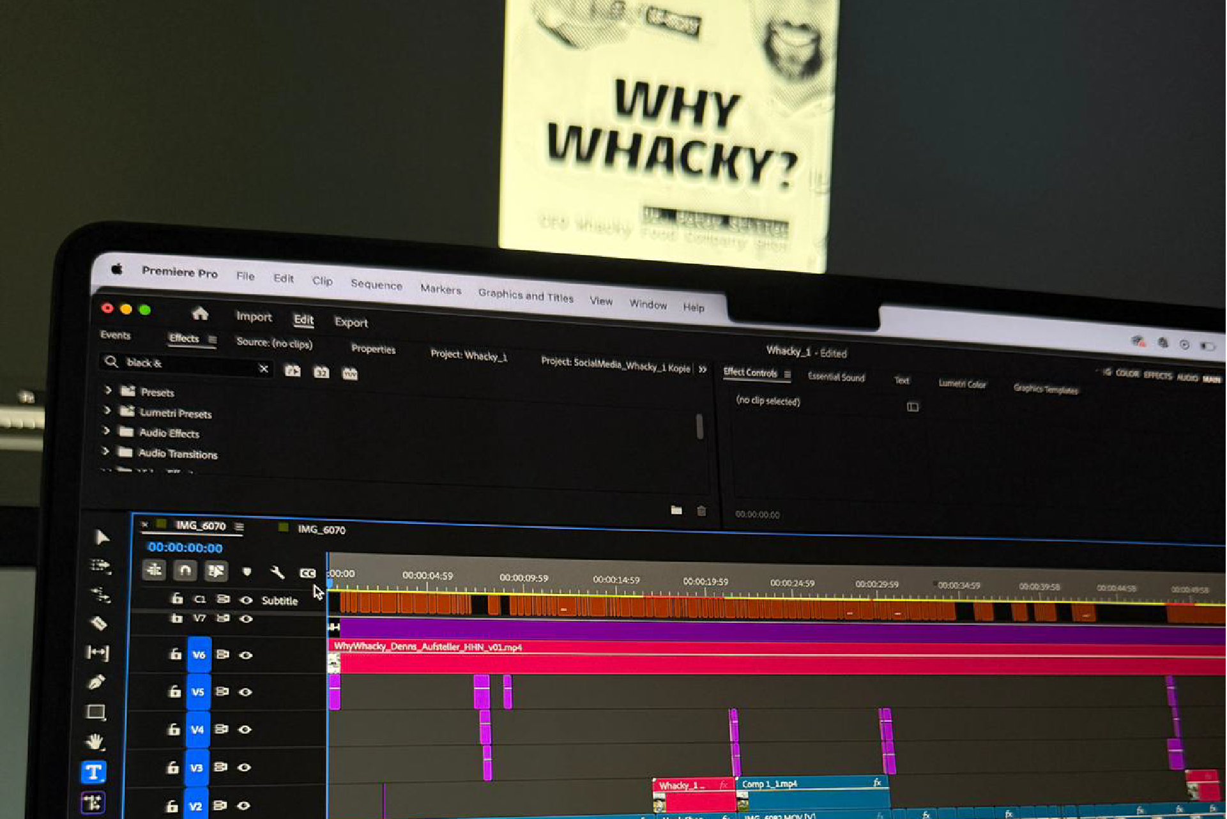
Task: Select the Type tool
Action: pyautogui.click(x=93, y=772)
